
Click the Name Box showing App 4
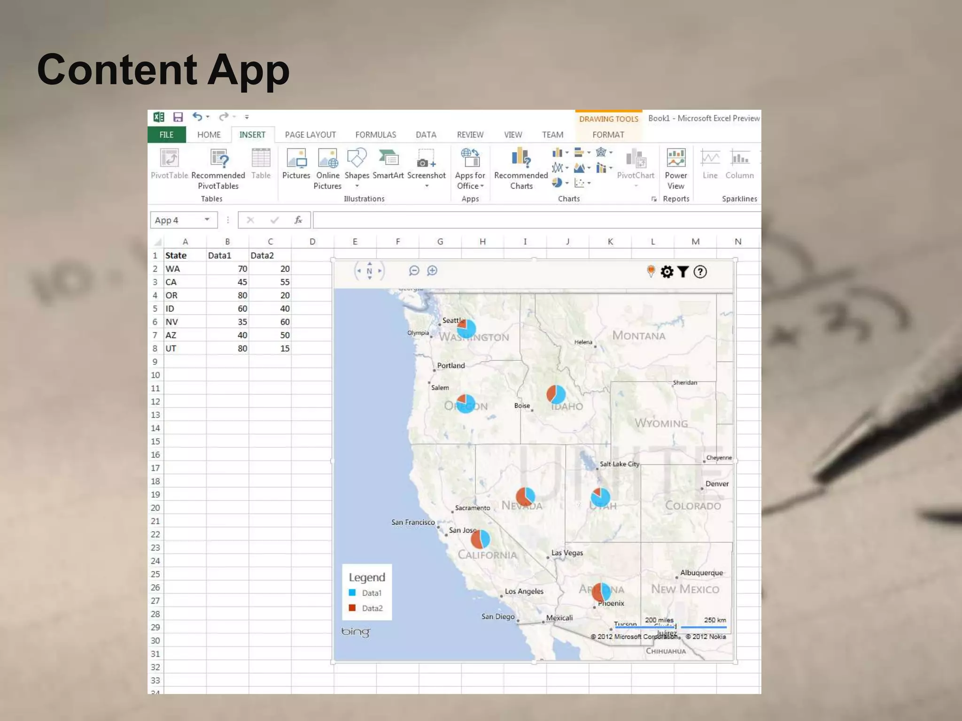[184, 220]
